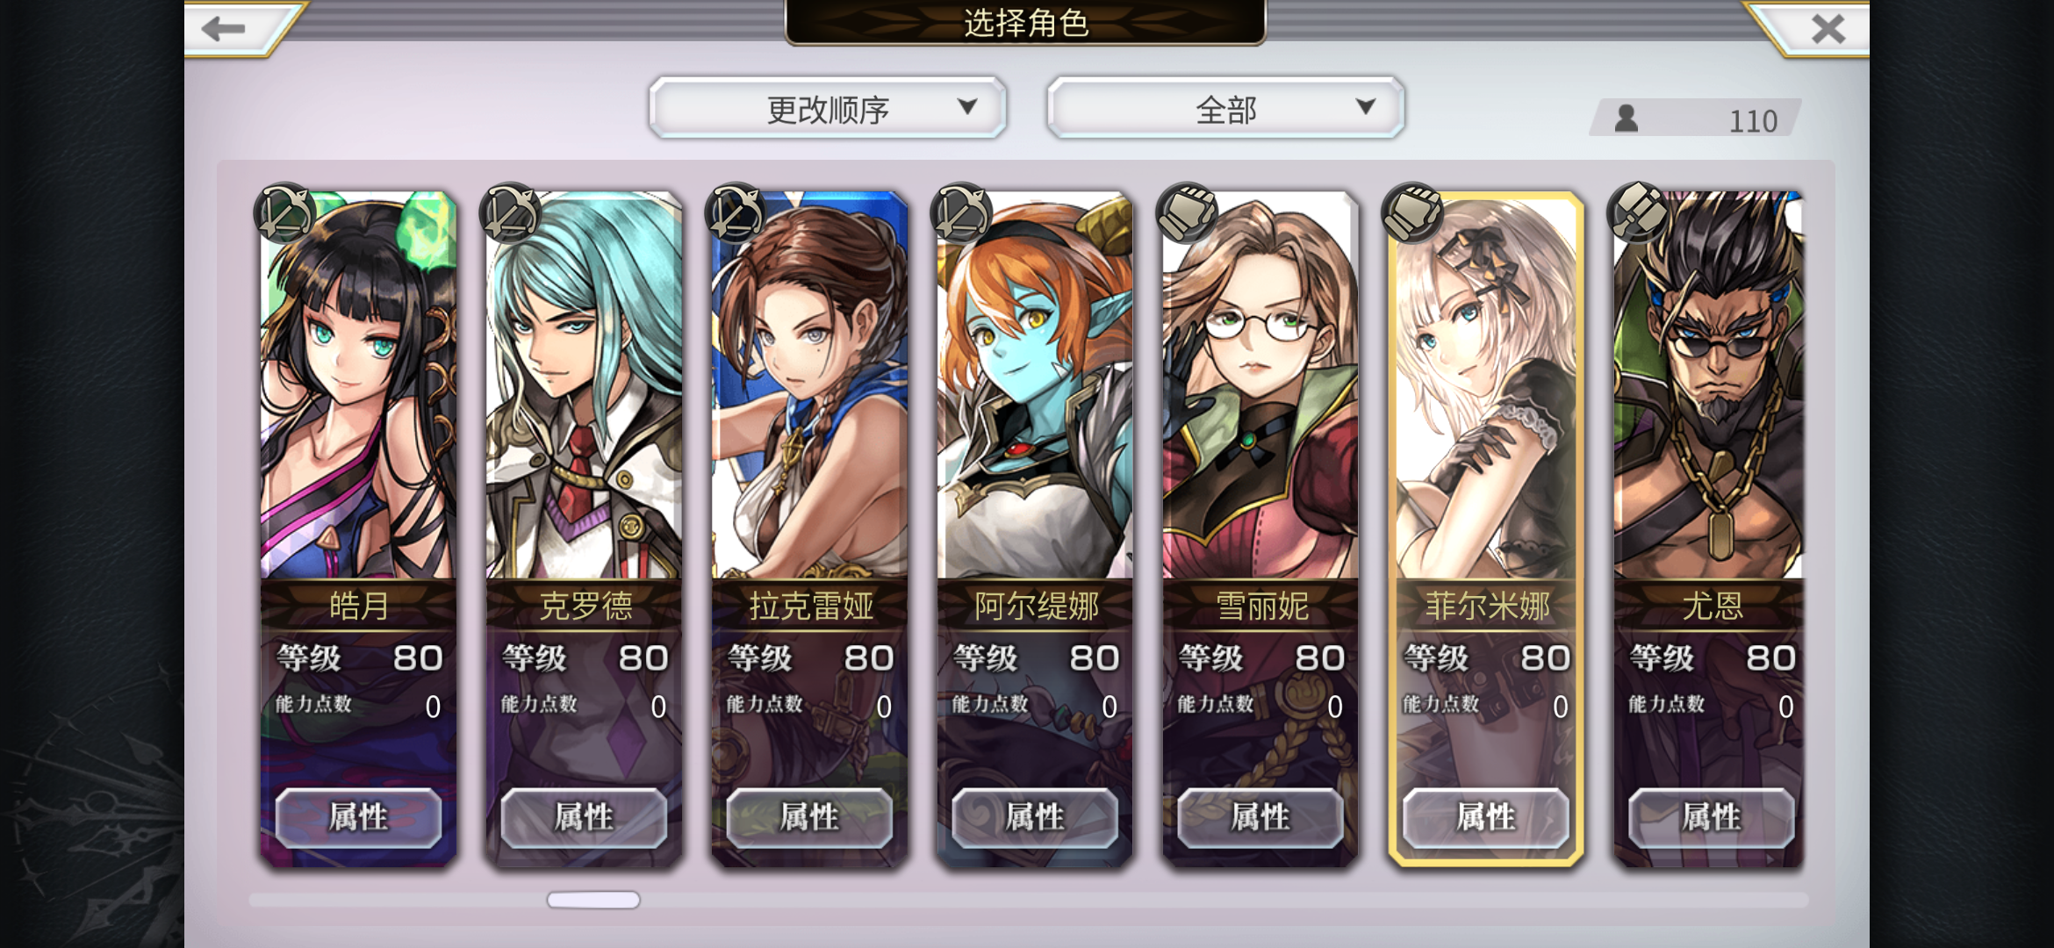This screenshot has height=948, width=2054.
Task: Open 属性 for 皓月
Action: click(x=358, y=817)
